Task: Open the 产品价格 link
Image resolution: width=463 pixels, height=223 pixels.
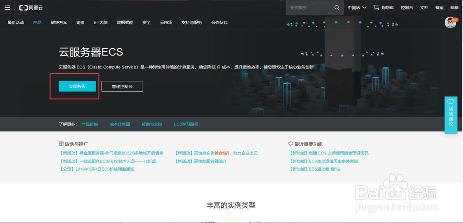Action: point(90,124)
